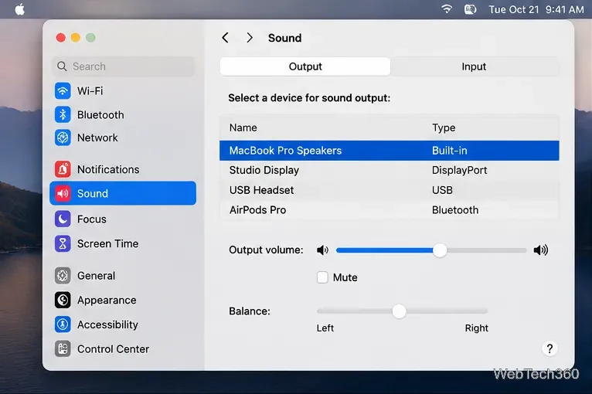Focus the Search field
592x394 pixels.
click(x=123, y=66)
